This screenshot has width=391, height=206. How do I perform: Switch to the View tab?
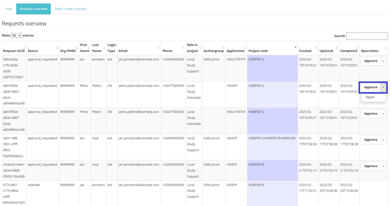(9, 9)
